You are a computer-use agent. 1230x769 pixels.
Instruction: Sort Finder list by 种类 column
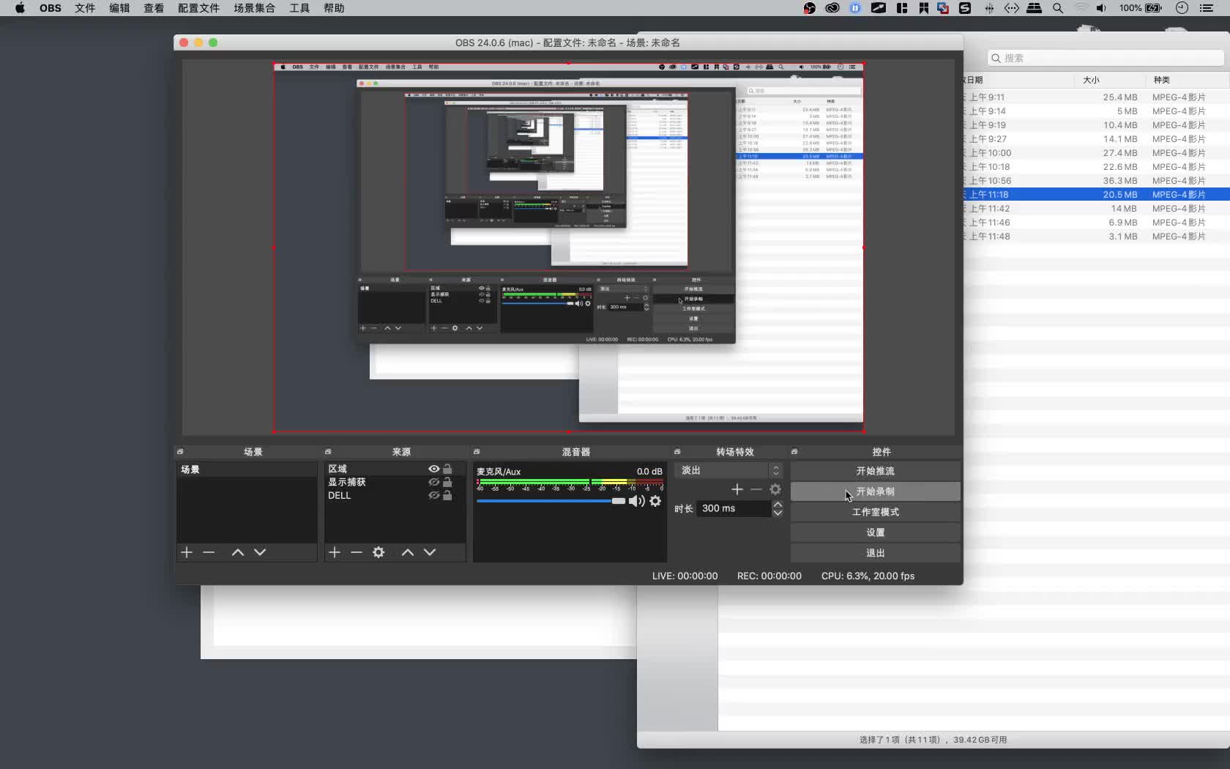coord(1187,80)
